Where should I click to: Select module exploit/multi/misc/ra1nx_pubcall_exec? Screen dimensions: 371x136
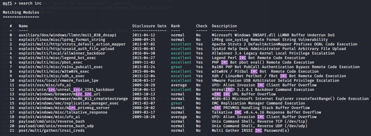click(61, 67)
